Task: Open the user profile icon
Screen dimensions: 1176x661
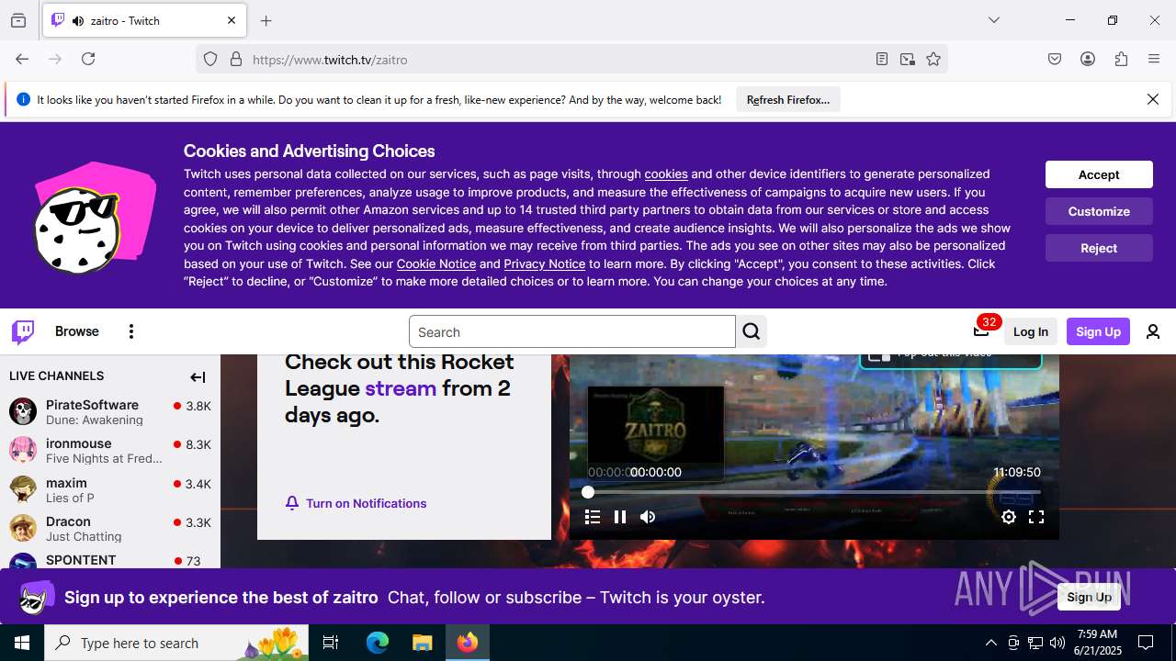Action: (x=1153, y=331)
